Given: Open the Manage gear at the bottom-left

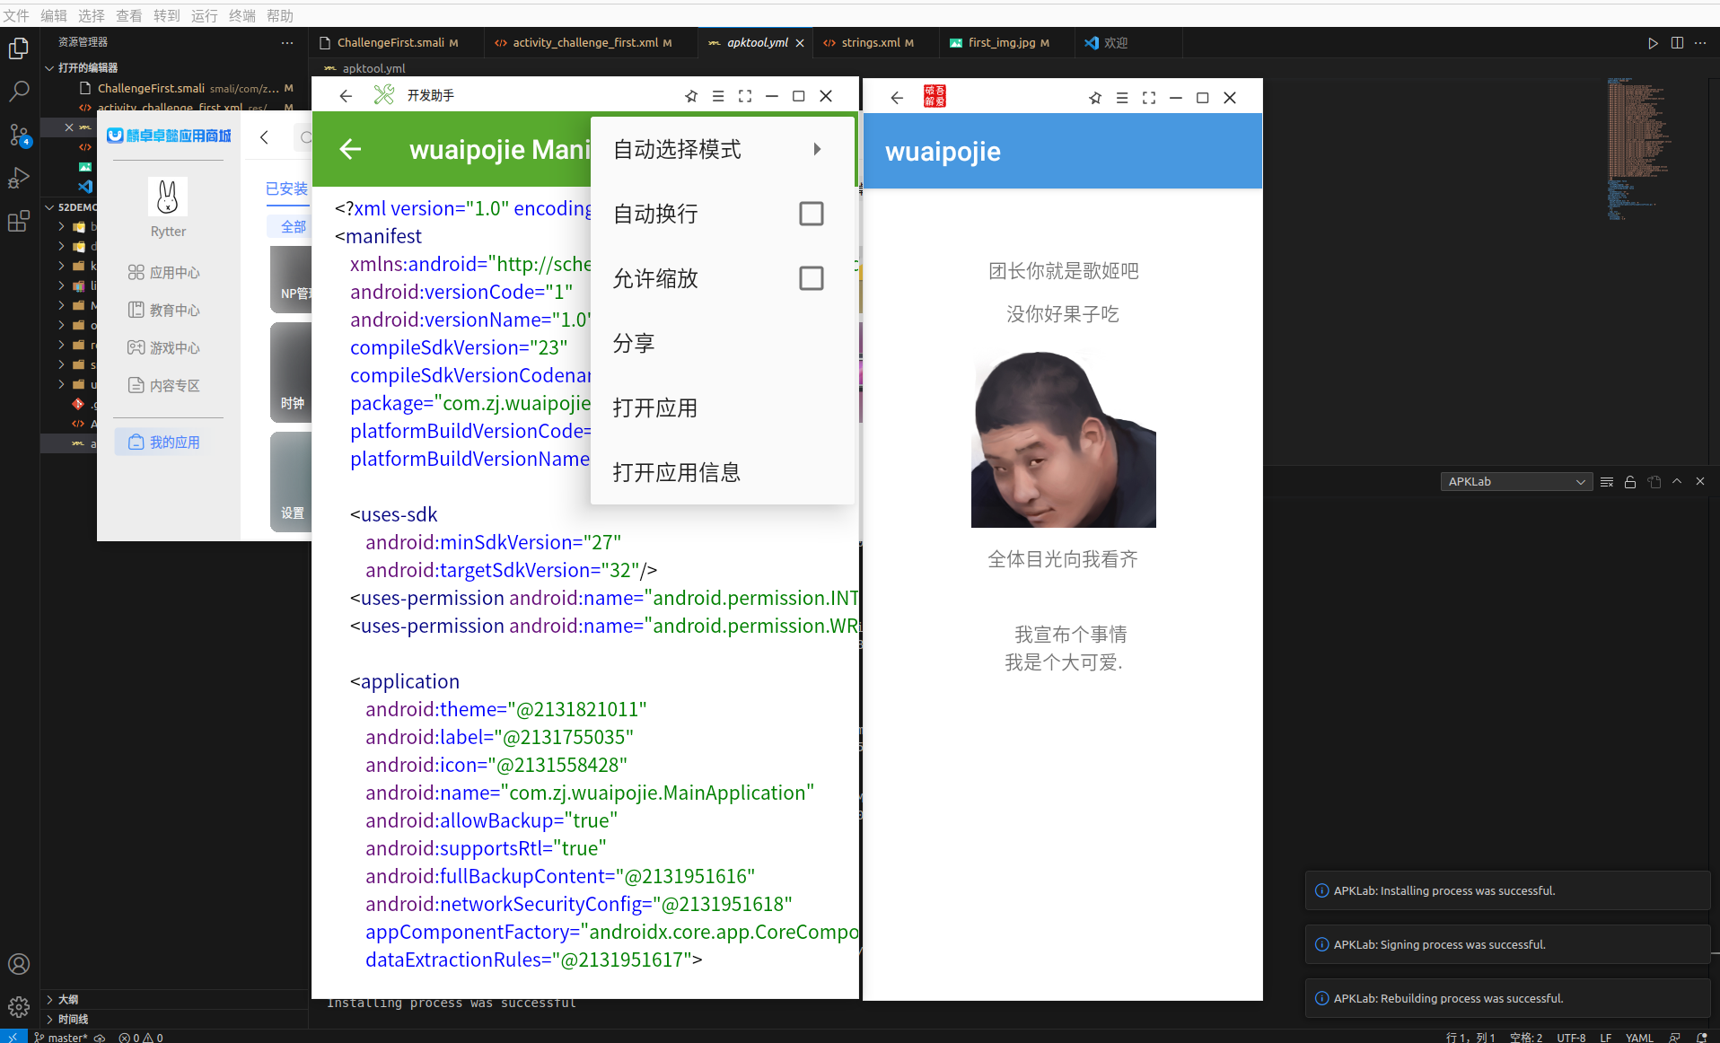Looking at the screenshot, I should pyautogui.click(x=19, y=1007).
